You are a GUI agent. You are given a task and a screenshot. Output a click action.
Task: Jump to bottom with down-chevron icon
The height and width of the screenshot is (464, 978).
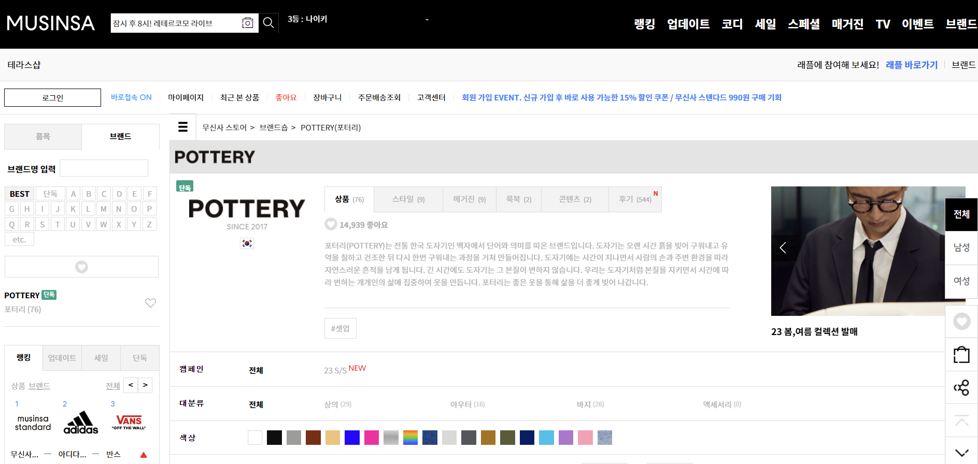coord(961,452)
